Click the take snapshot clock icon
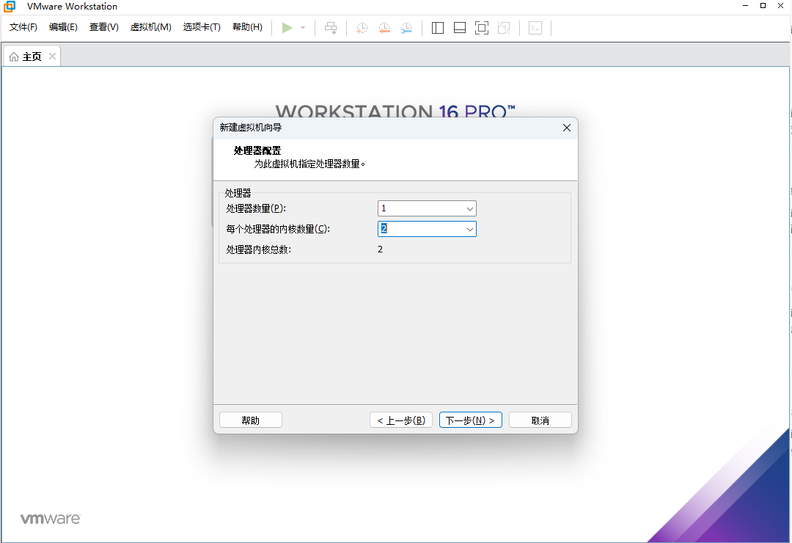The width and height of the screenshot is (792, 543). click(x=362, y=28)
